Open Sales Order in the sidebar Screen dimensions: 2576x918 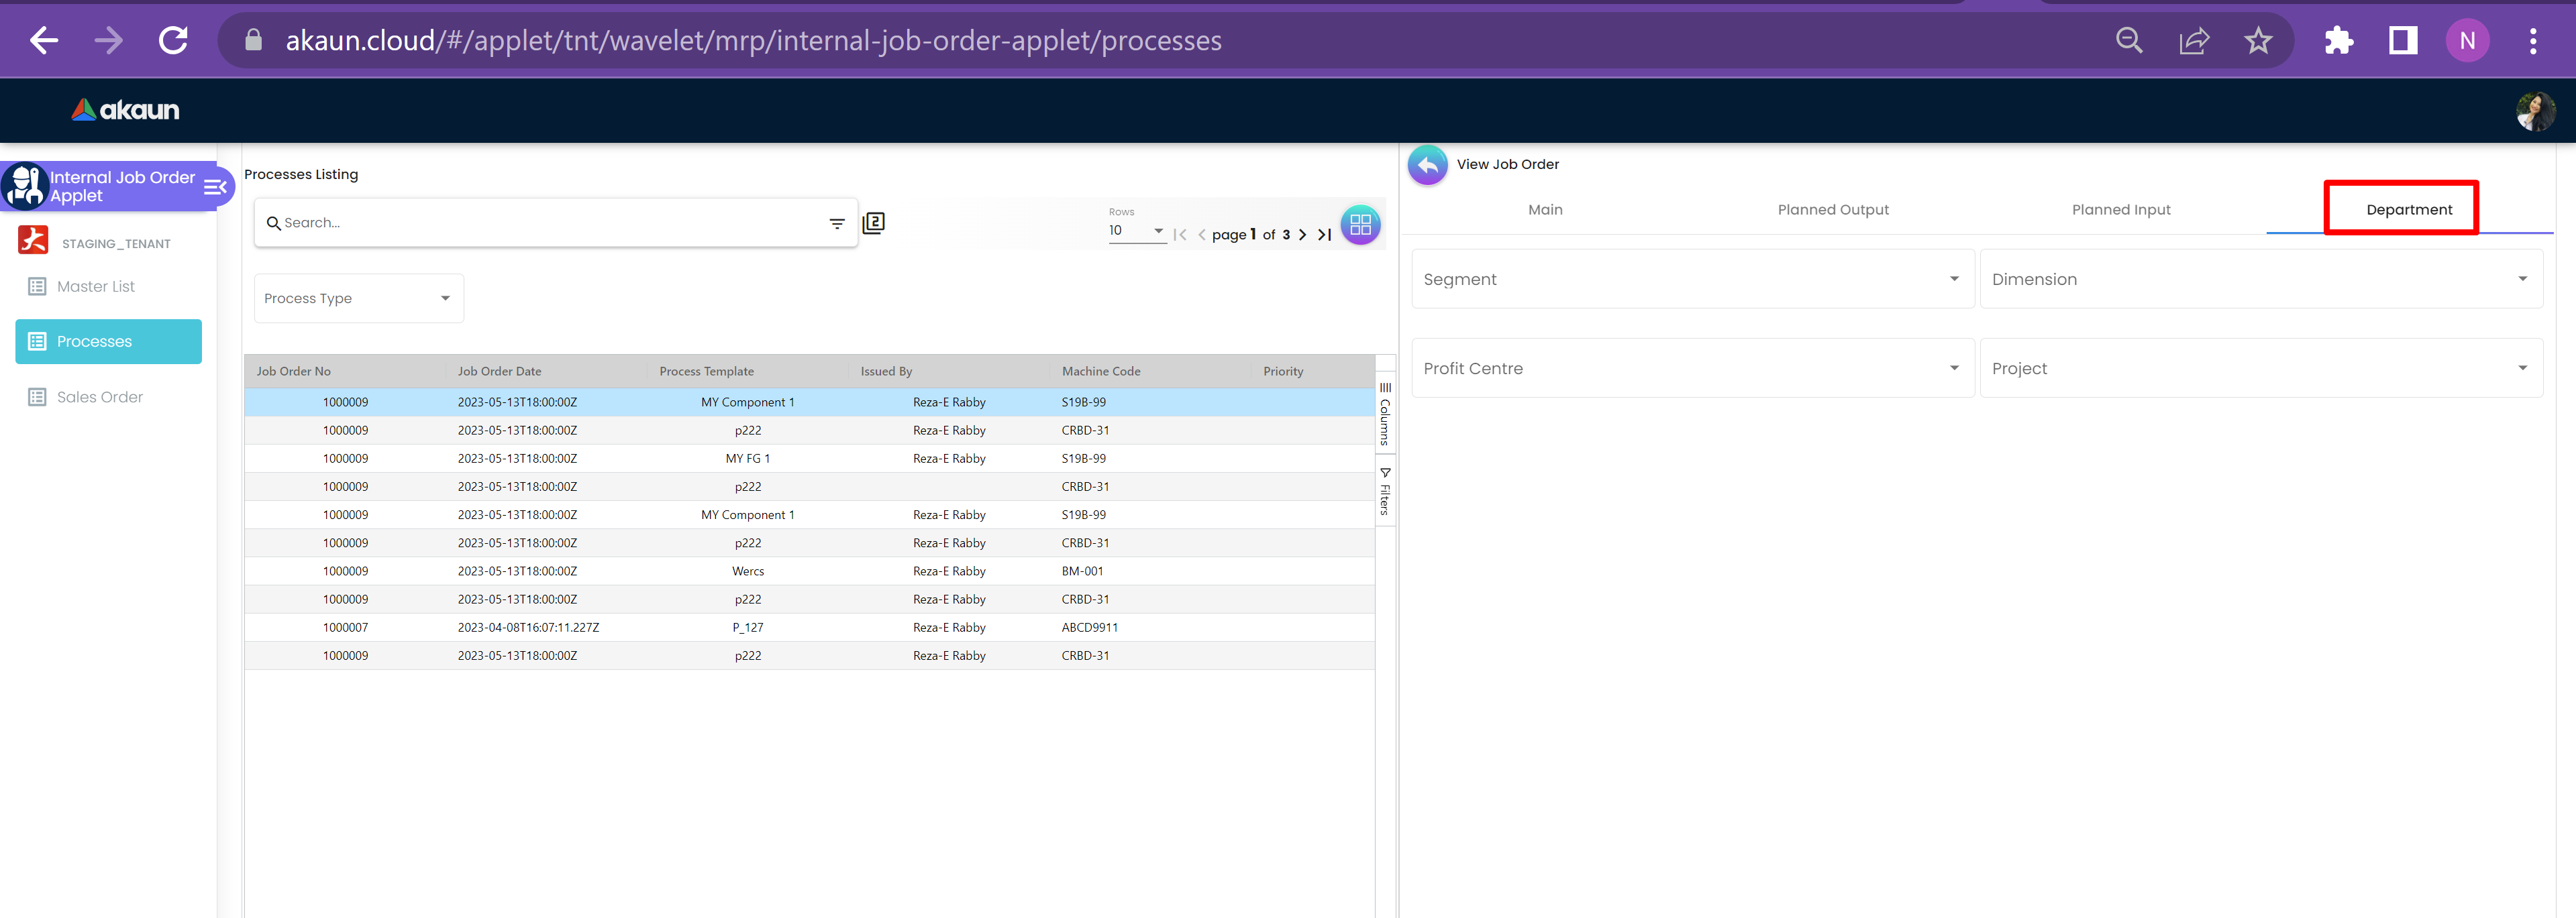(99, 398)
